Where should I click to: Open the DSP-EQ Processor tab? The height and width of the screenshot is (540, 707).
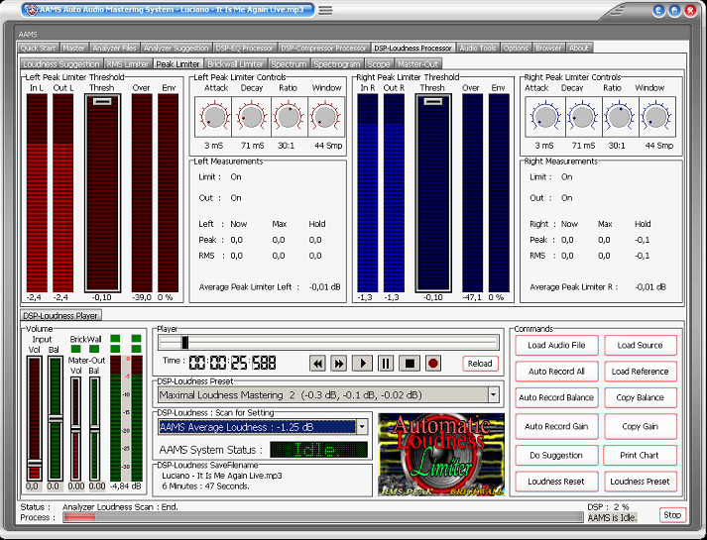point(244,48)
